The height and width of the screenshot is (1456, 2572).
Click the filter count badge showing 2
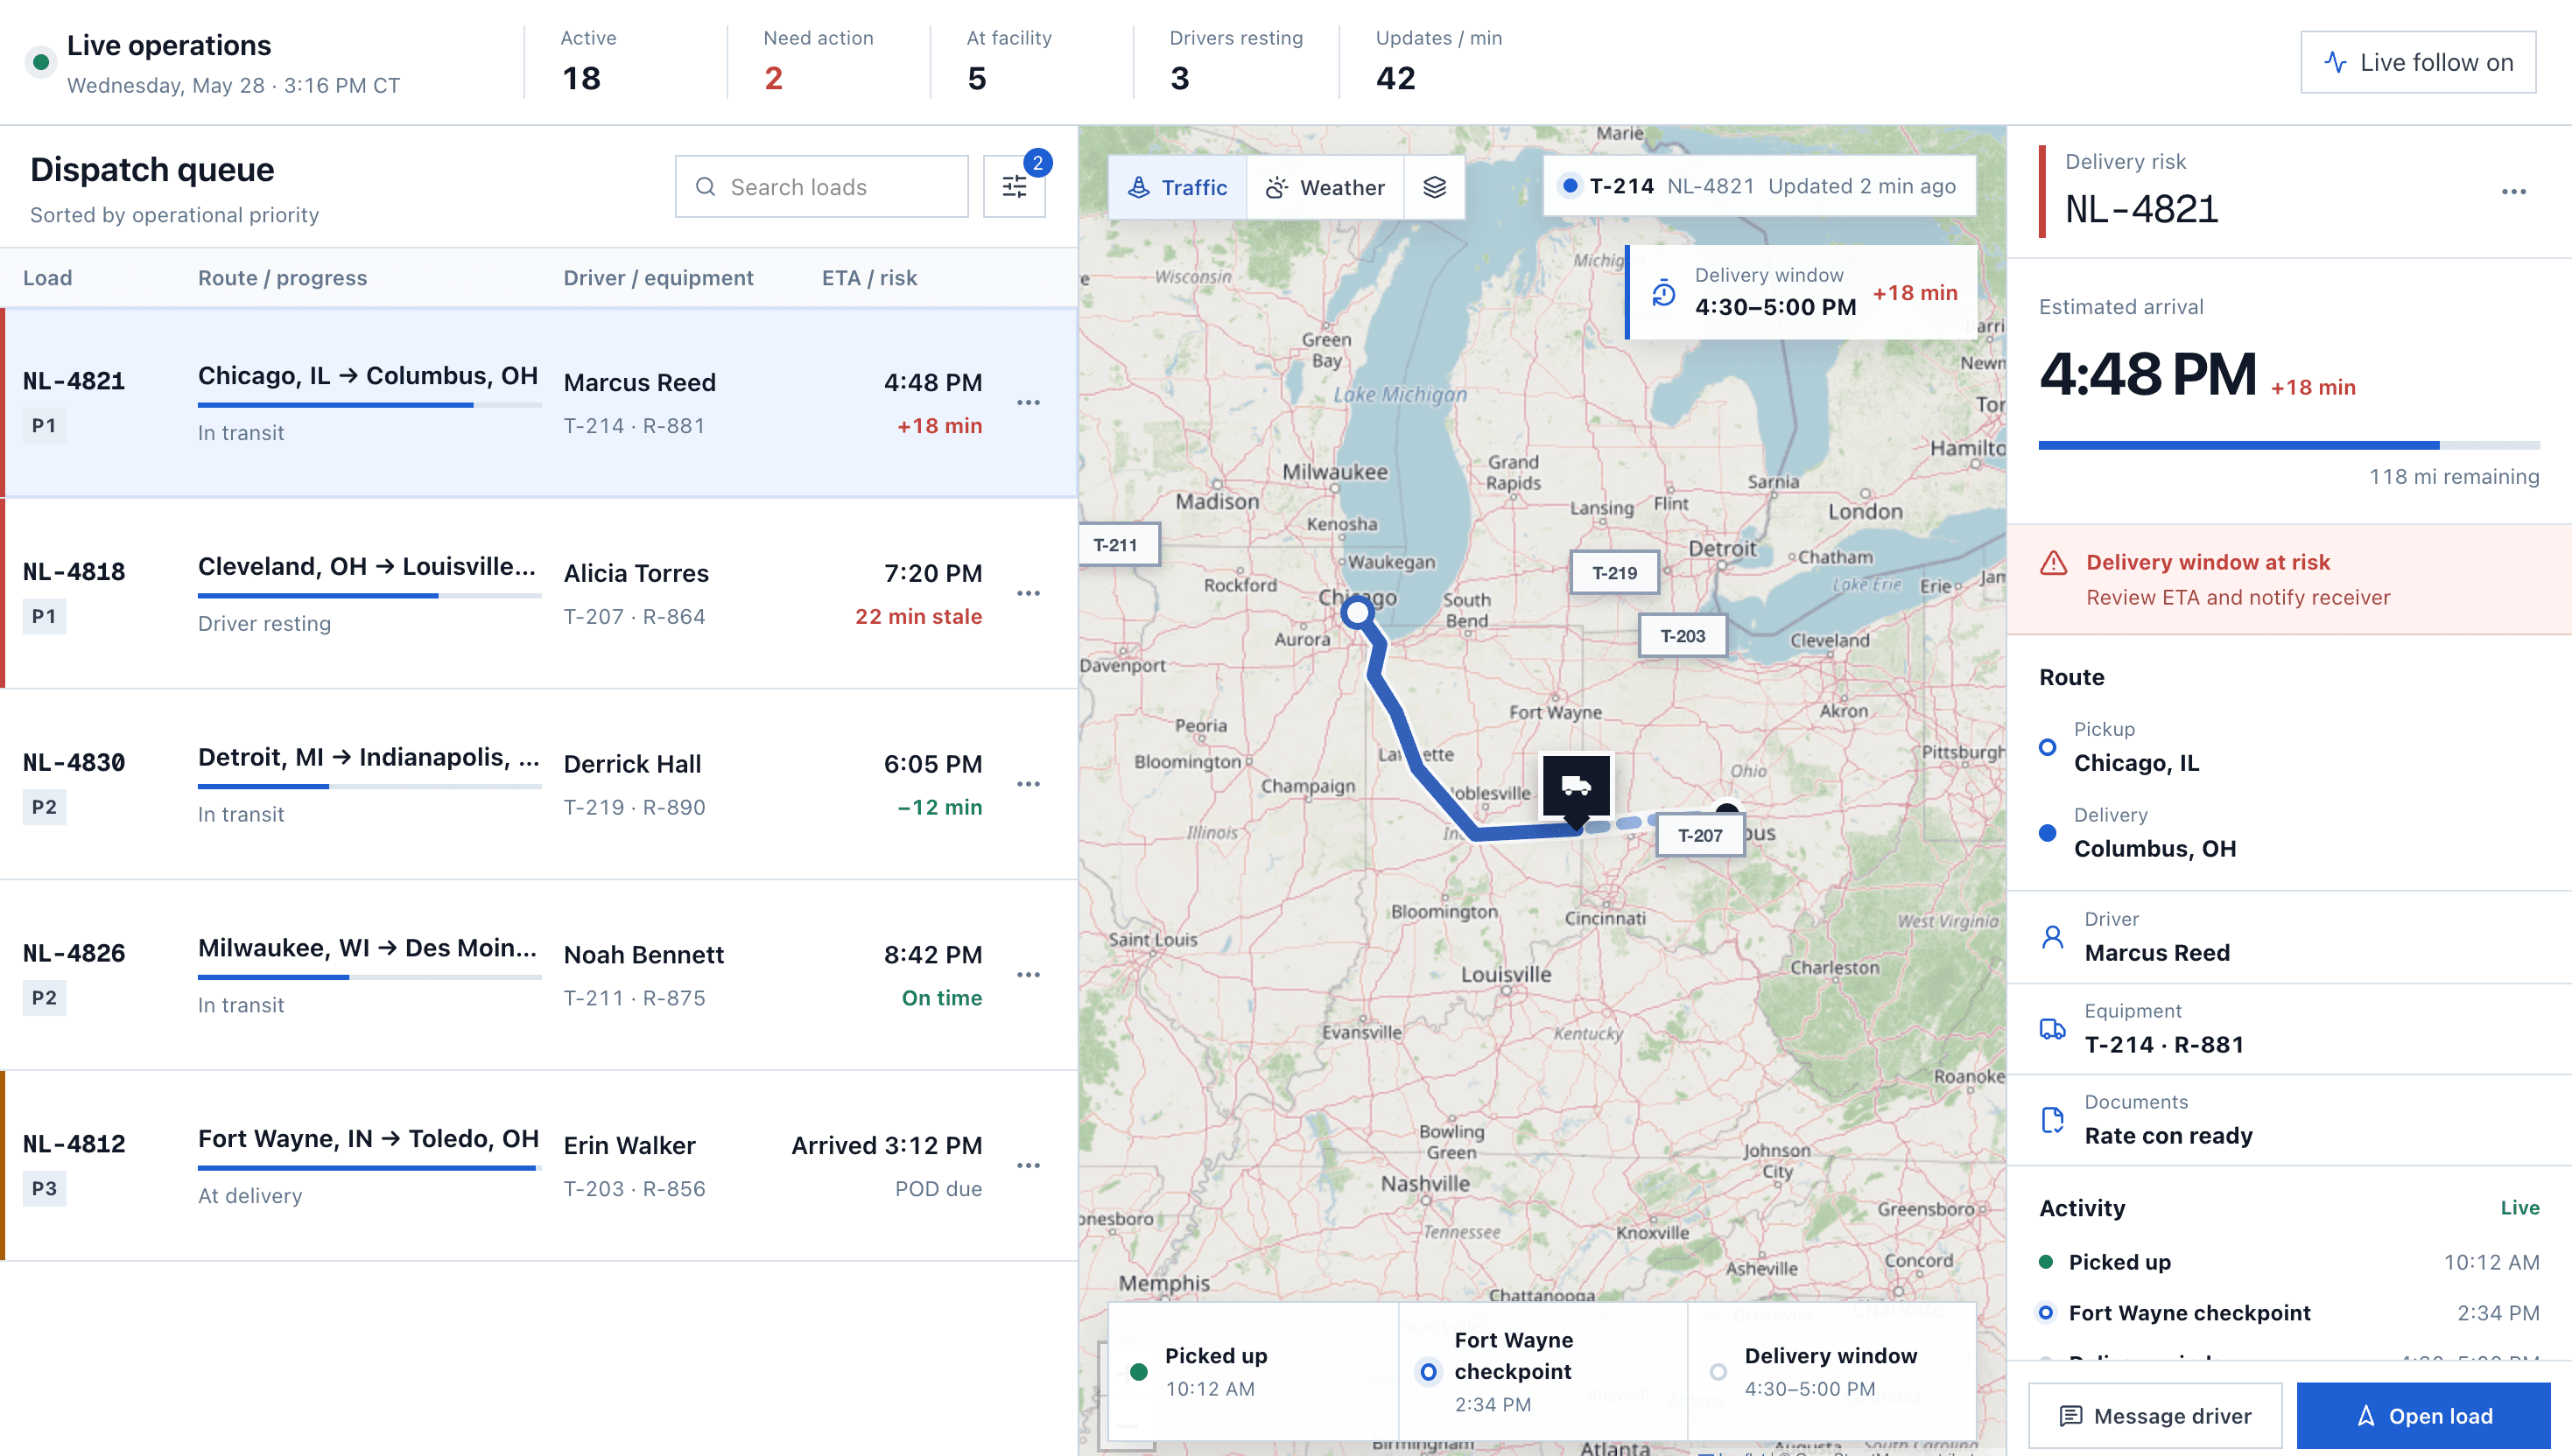(x=1037, y=163)
